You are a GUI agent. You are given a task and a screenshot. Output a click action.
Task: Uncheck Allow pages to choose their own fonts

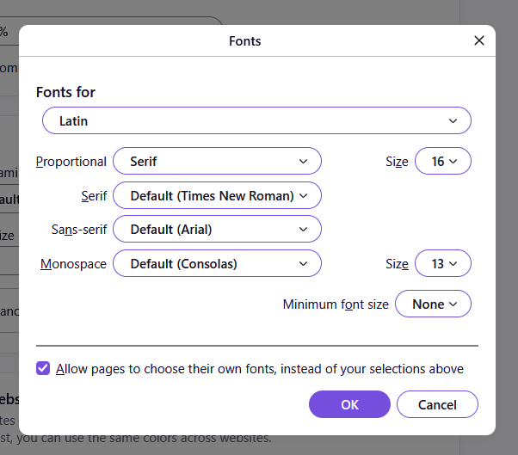(43, 368)
